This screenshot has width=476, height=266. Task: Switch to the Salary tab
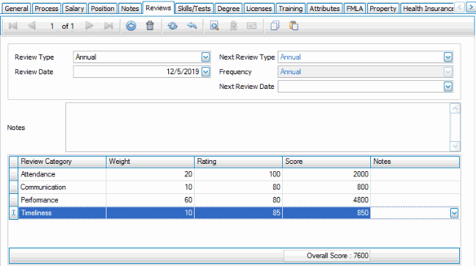tap(74, 9)
